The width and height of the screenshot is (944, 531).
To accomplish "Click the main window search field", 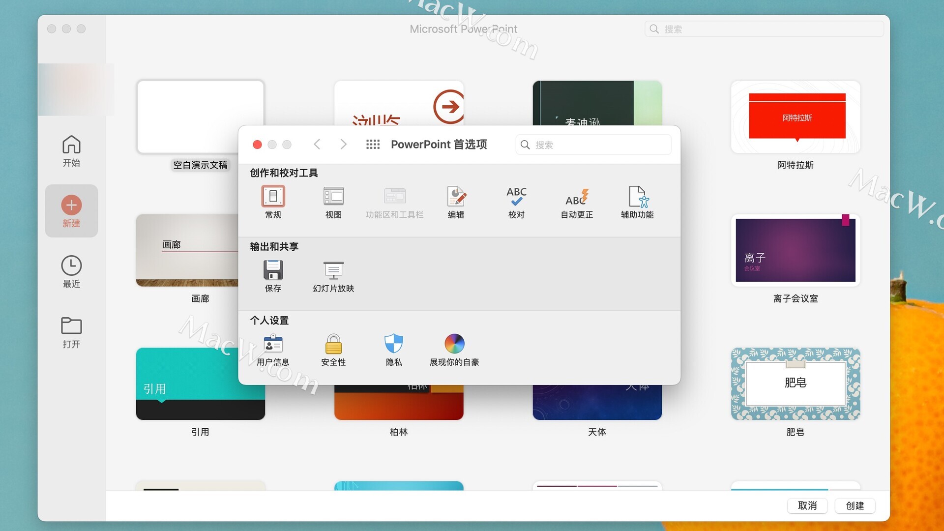I will (764, 29).
